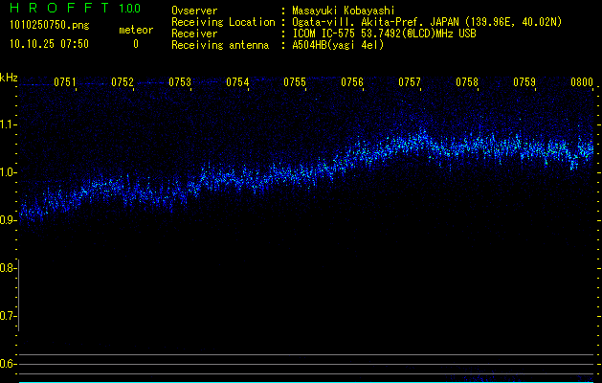Click the 0751 time marker
Viewport: 602px width, 383px height.
[x=65, y=82]
